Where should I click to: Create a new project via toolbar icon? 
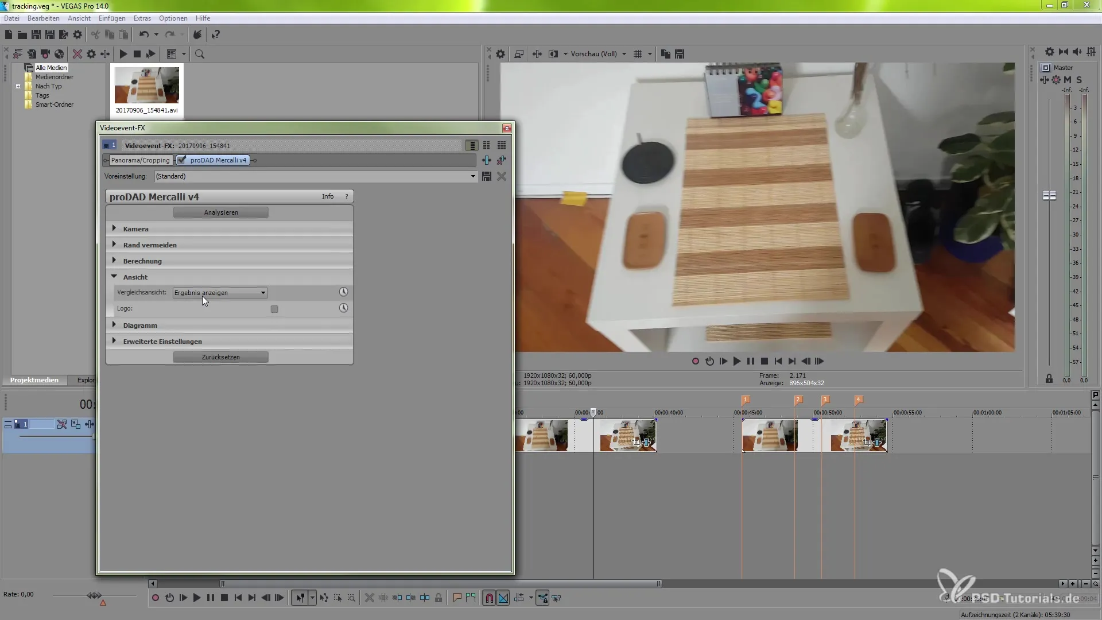[x=9, y=34]
